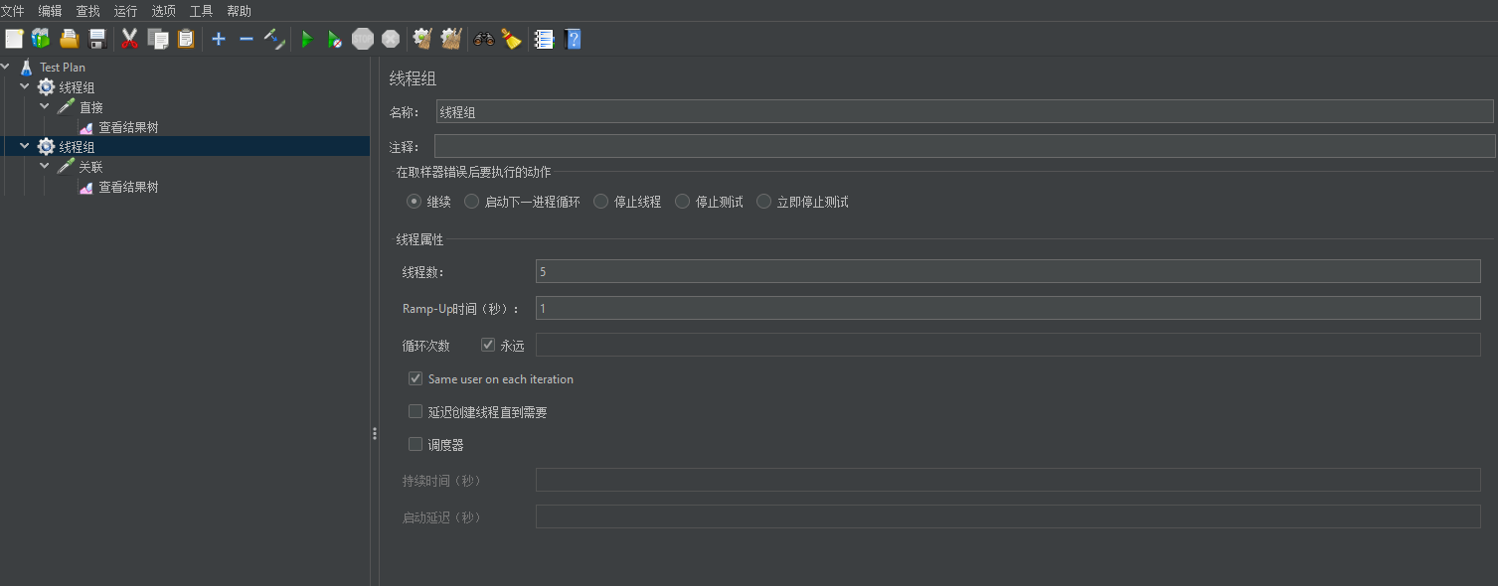Select 查看结果树 under 关联
The image size is (1498, 586).
click(127, 187)
